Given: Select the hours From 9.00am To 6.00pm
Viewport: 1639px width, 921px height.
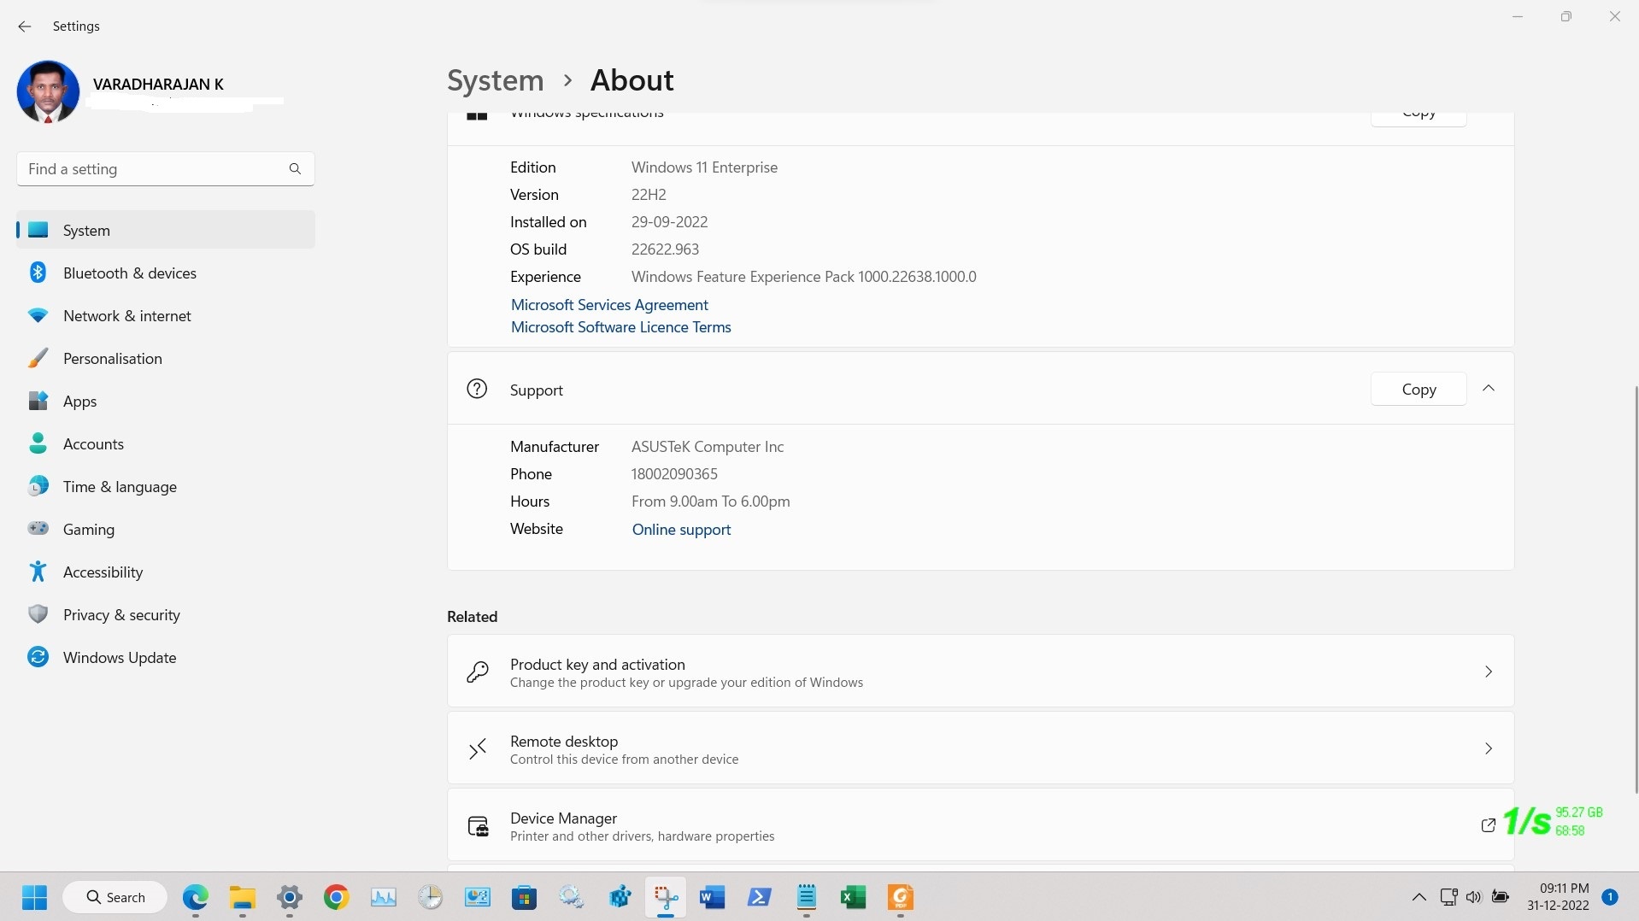Looking at the screenshot, I should coord(710,502).
